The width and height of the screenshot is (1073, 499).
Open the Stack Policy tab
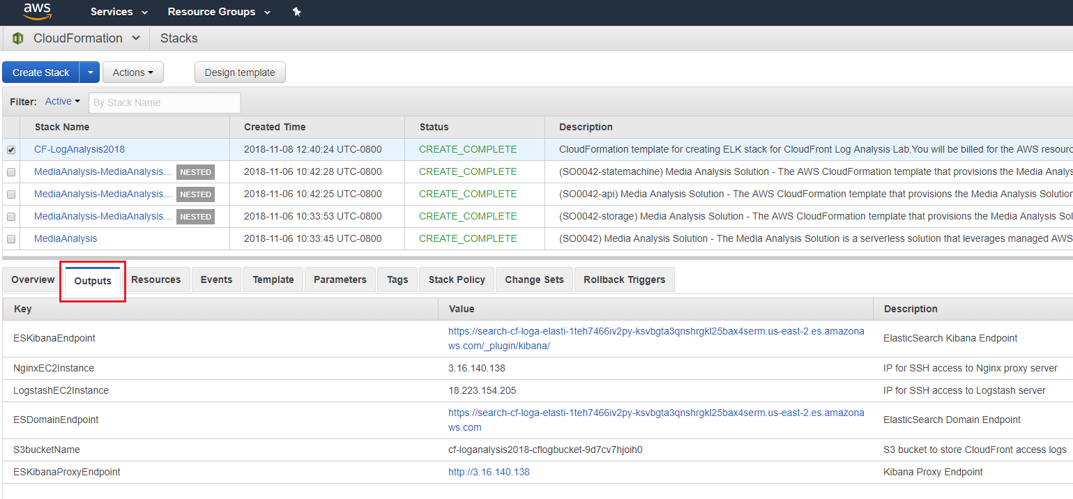tap(457, 279)
